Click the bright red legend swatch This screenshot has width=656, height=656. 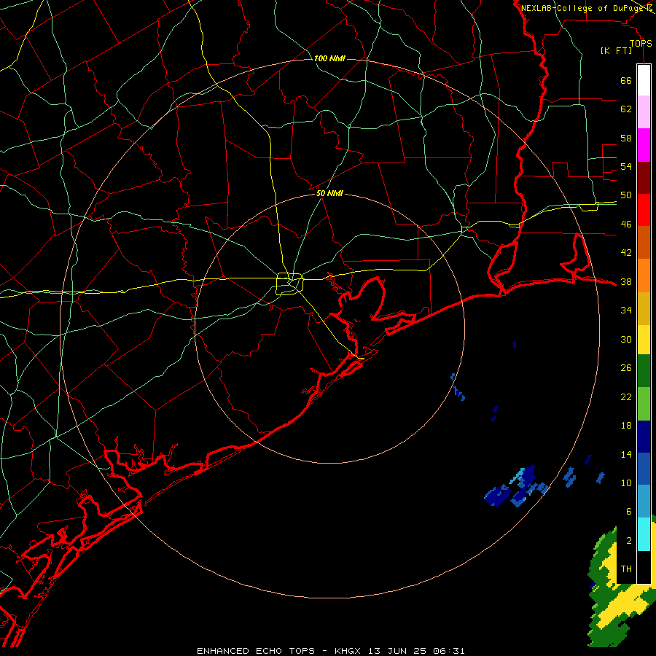(x=644, y=210)
